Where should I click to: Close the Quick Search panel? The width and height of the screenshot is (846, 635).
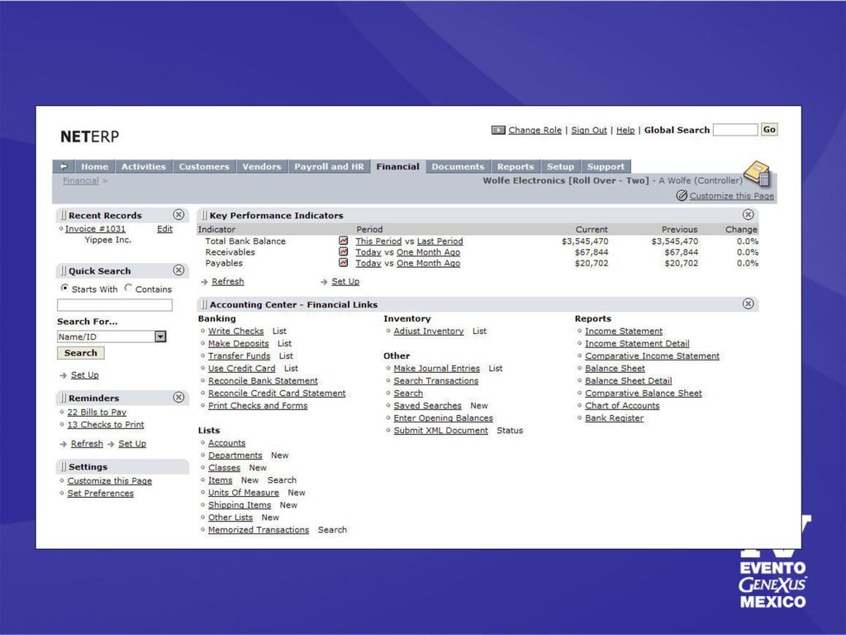click(x=178, y=270)
